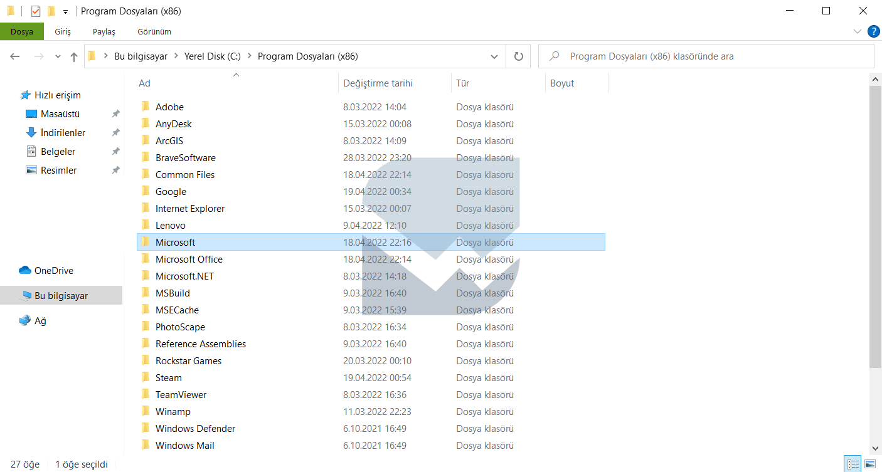Sort by Değiştirme tarihi column header
Viewport: 882px width, 472px height.
tap(378, 83)
